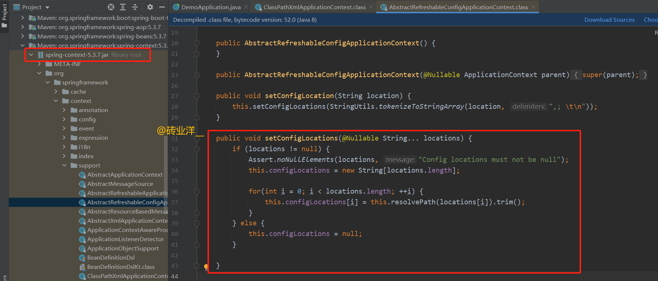Expand the annotation package folder
658x281 pixels.
[64, 110]
